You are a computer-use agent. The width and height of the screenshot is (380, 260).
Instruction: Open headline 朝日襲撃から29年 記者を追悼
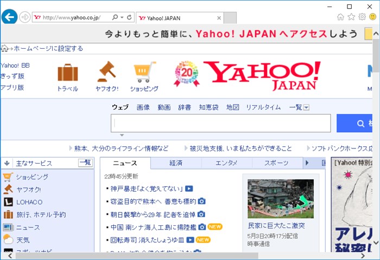pos(153,214)
